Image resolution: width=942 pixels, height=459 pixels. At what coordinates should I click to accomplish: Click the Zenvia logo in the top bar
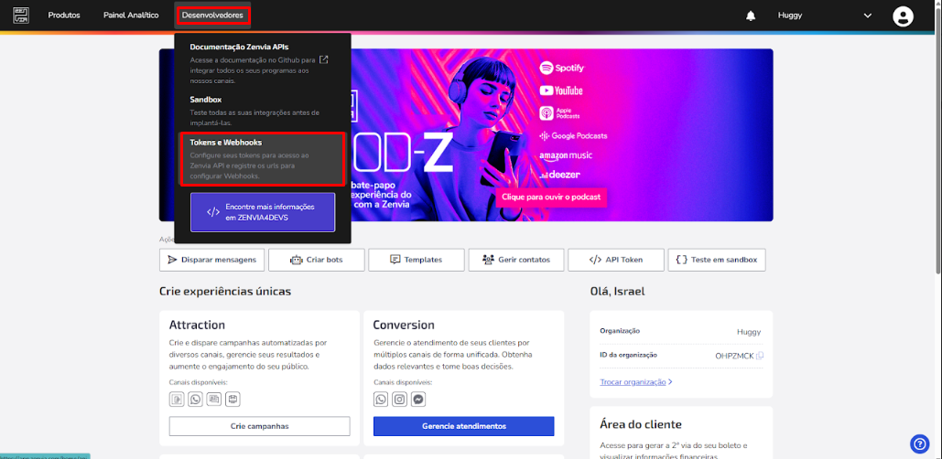(21, 15)
